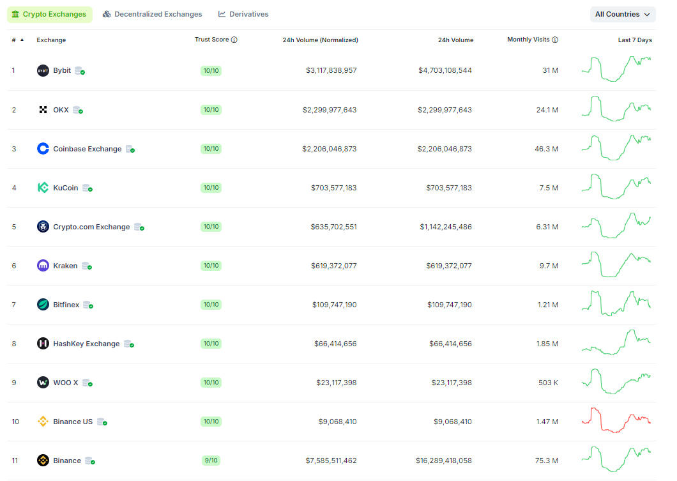Sort by the Monthly Visits header
Screen dimensions: 677x481
coord(528,40)
